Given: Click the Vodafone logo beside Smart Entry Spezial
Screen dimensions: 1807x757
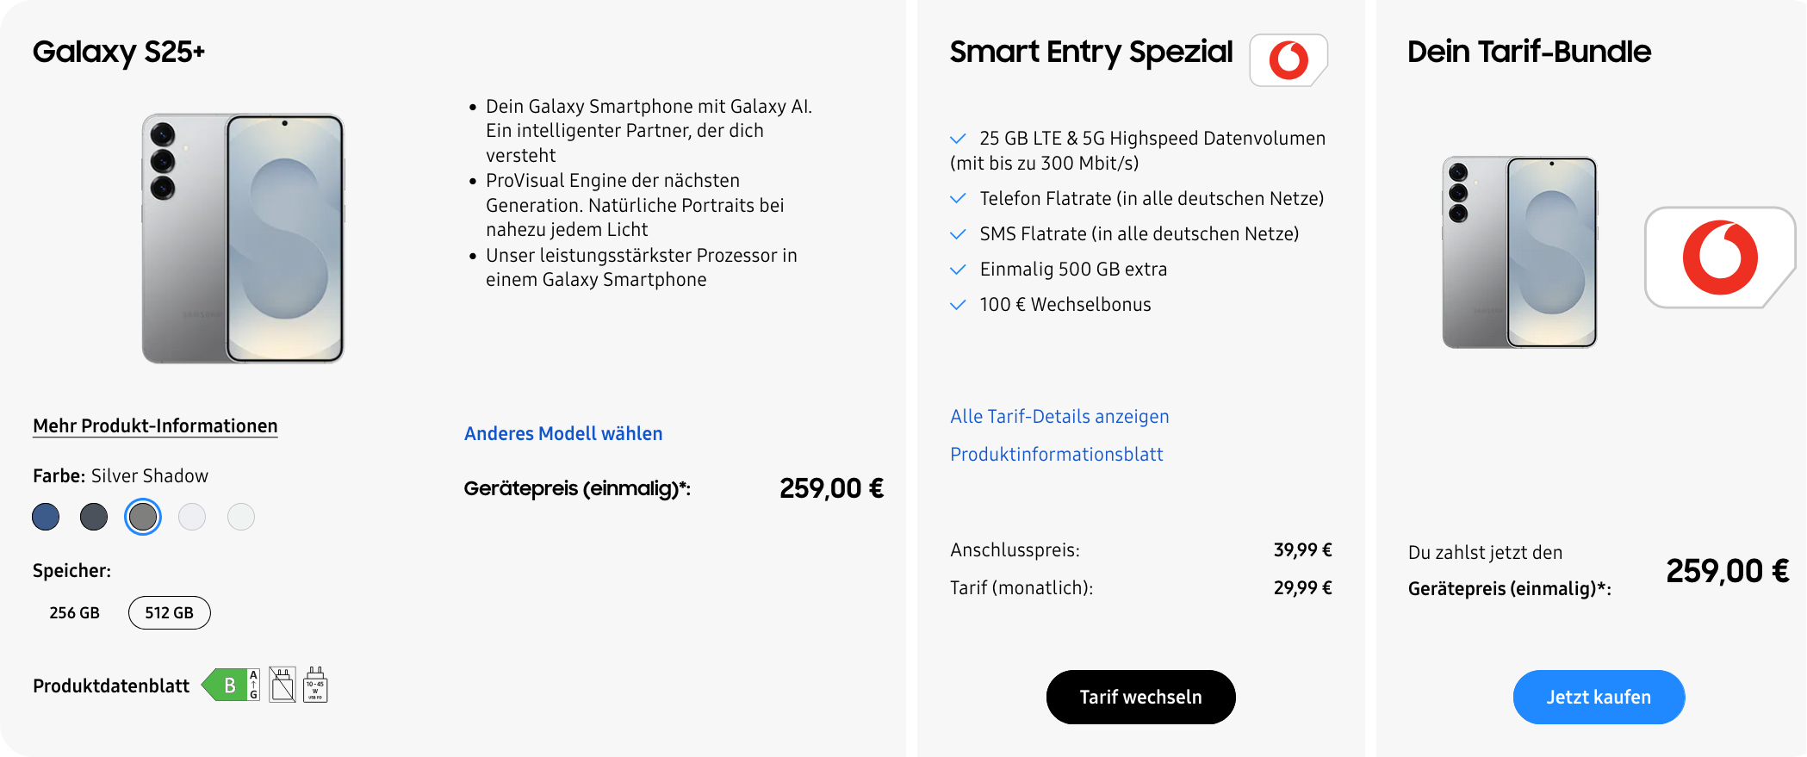Looking at the screenshot, I should click(x=1288, y=60).
